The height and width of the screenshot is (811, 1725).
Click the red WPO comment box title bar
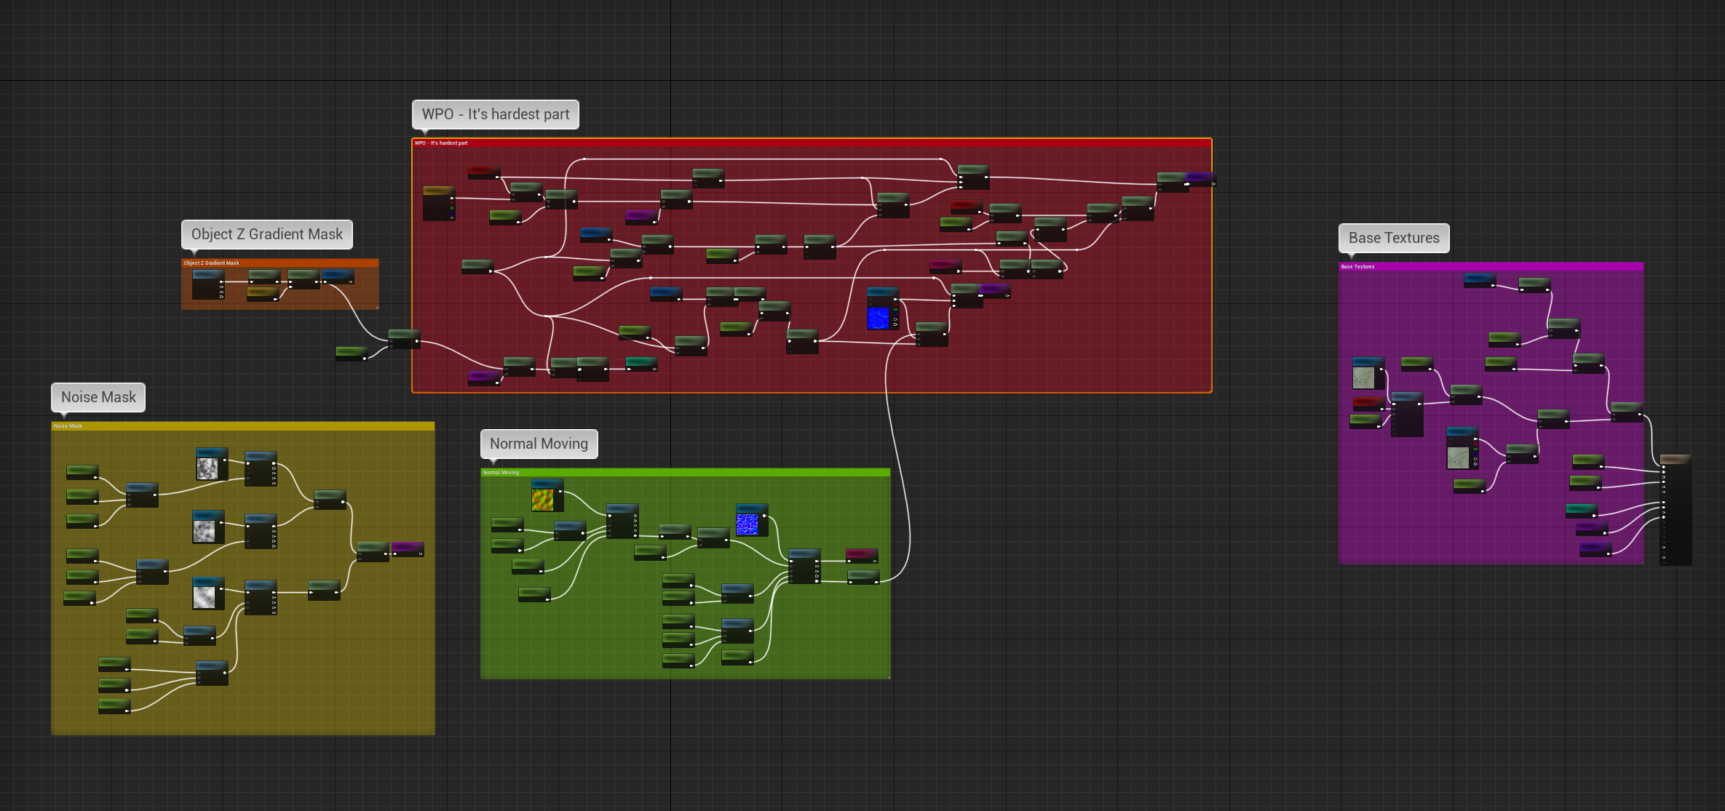pyautogui.click(x=812, y=143)
